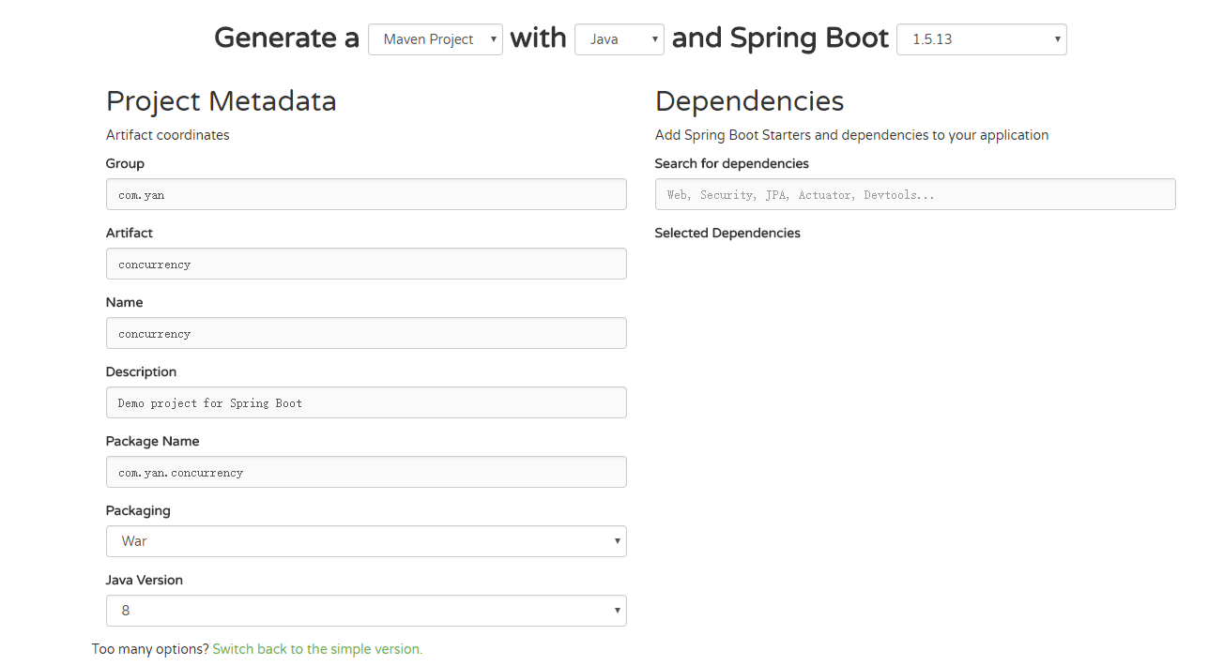Viewport: 1224px width, 666px height.
Task: Open the Java Version dropdown showing 8
Action: (366, 611)
